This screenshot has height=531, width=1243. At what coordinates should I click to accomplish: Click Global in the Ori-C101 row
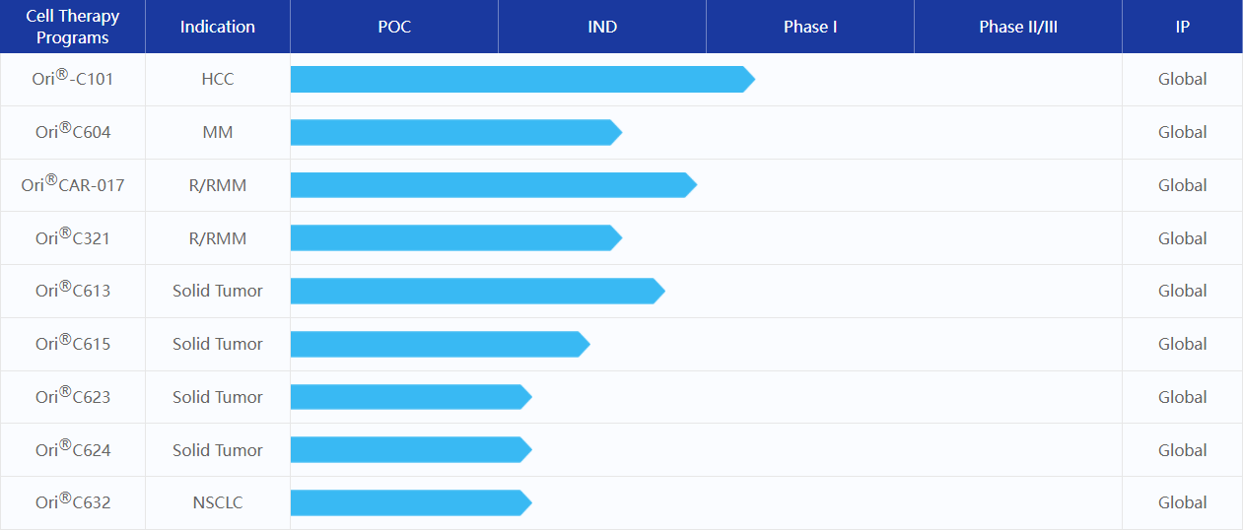coord(1183,79)
